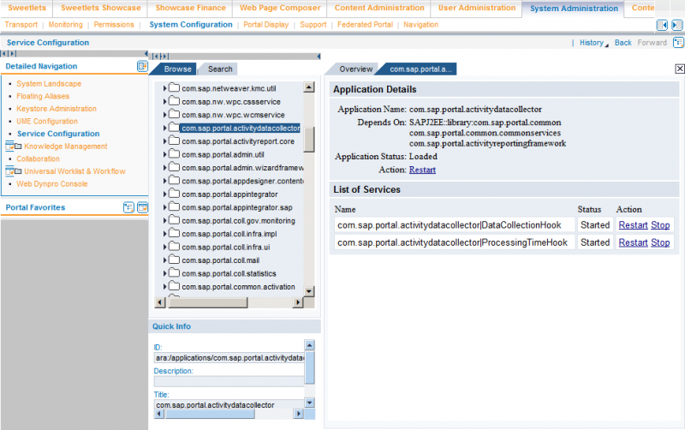Select System Administration tab

tap(574, 9)
